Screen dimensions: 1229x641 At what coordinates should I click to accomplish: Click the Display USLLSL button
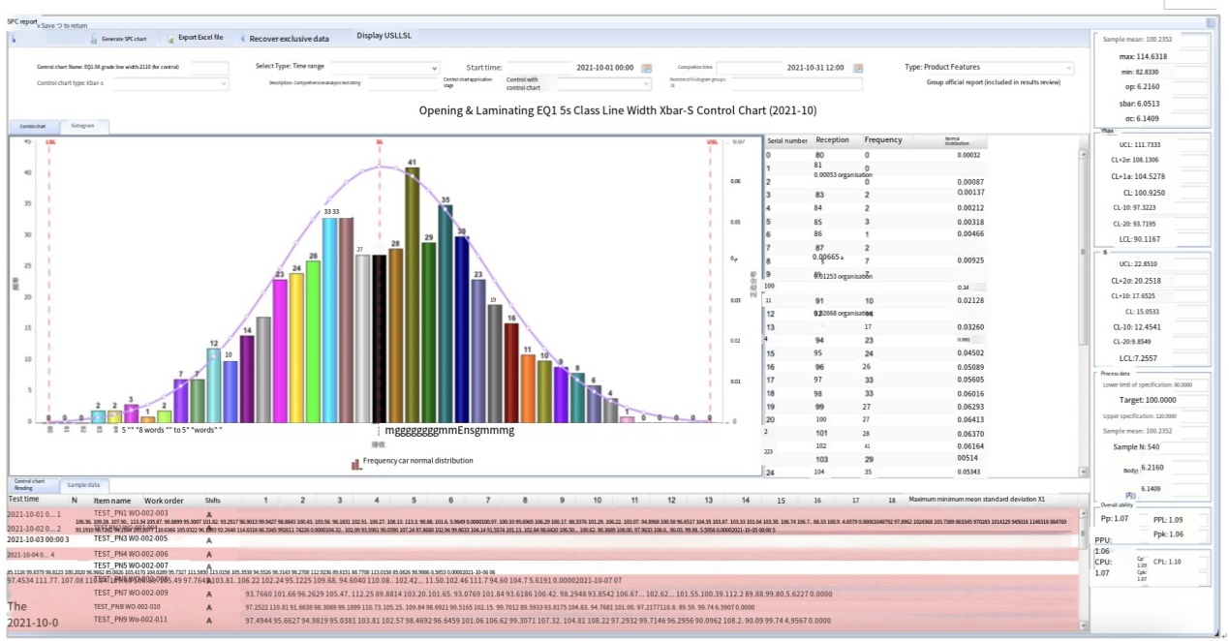pos(384,36)
